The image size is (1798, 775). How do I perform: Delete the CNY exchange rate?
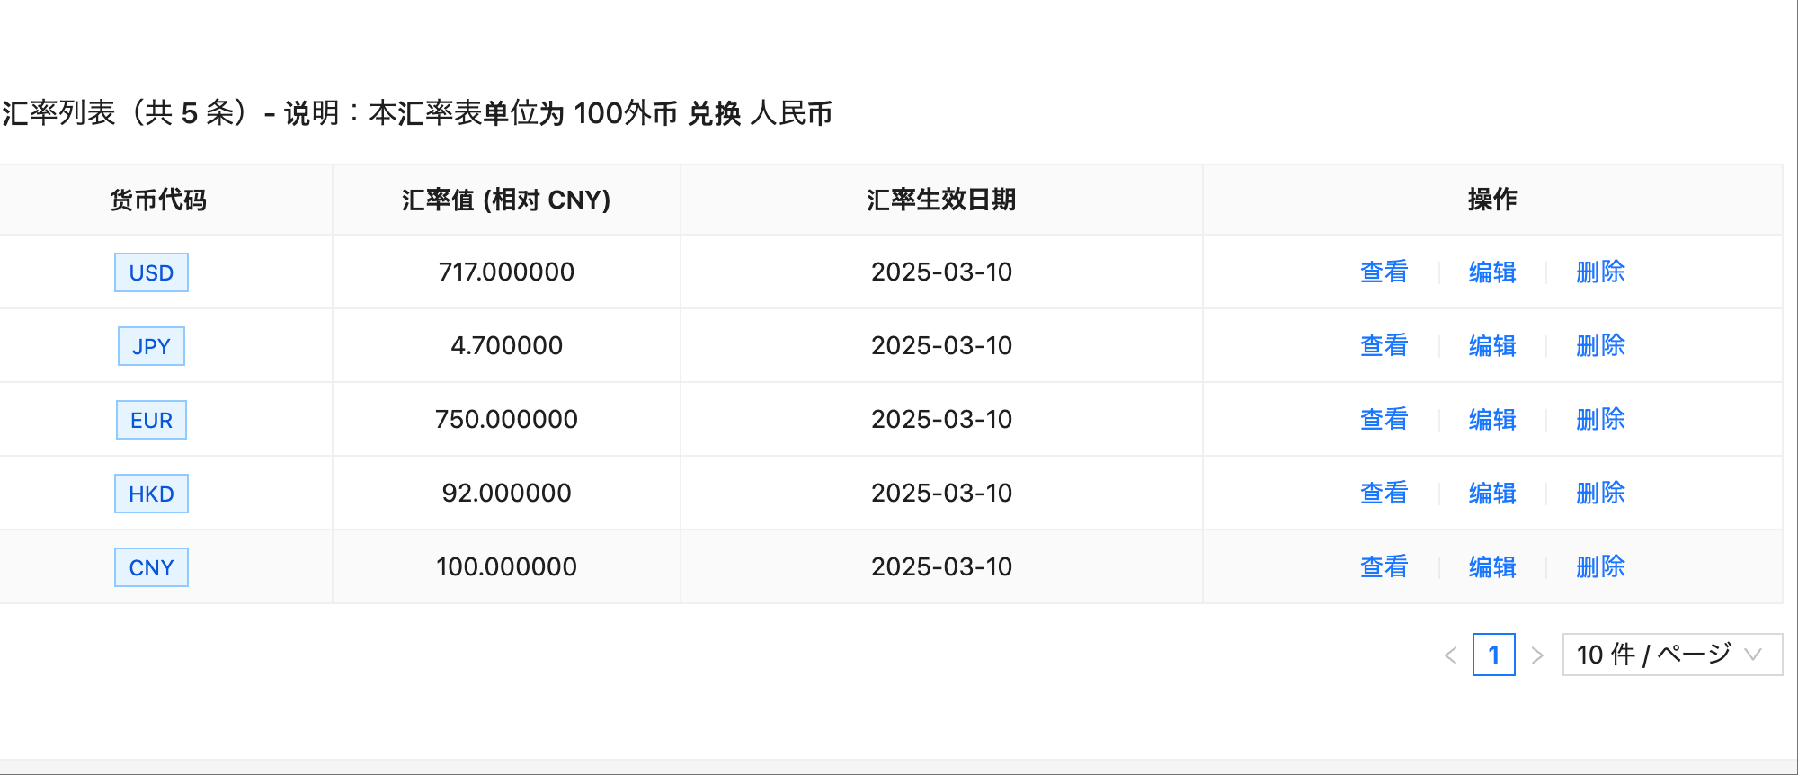1600,566
